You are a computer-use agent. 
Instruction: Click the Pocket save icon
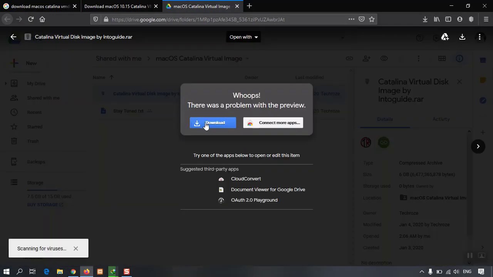point(362,19)
